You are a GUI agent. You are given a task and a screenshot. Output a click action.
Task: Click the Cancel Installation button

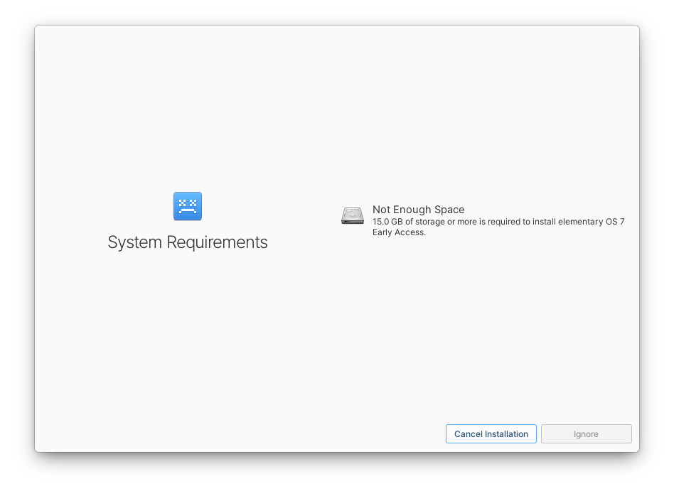pyautogui.click(x=491, y=433)
